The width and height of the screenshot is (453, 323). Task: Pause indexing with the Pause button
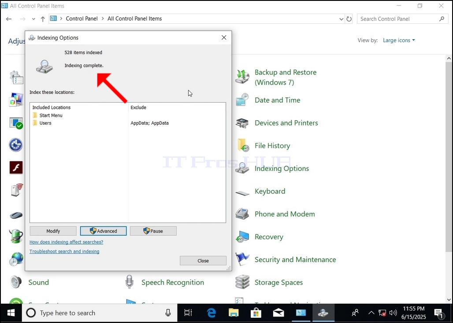click(153, 231)
